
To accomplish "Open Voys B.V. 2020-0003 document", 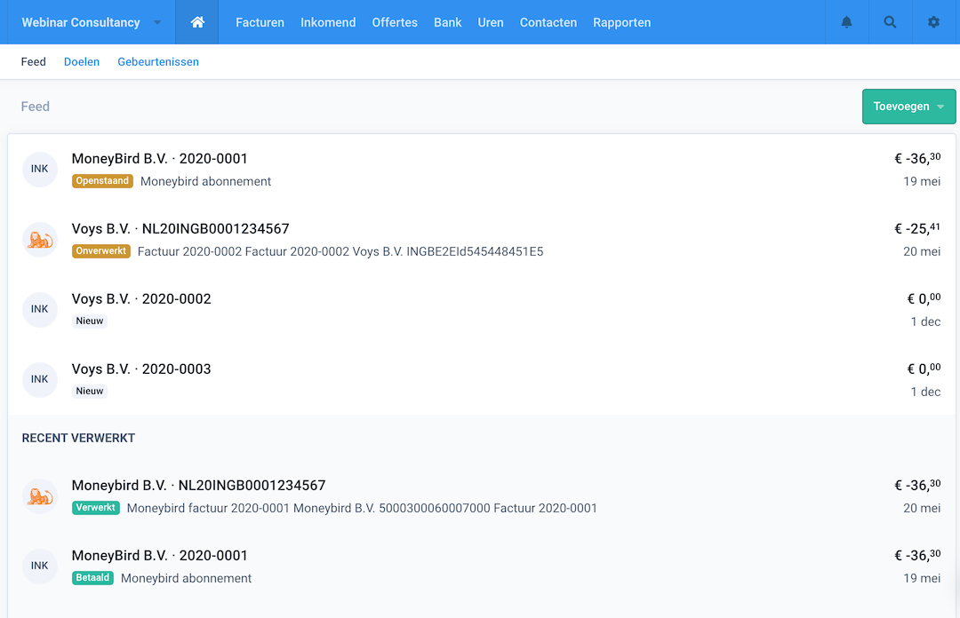I will pyautogui.click(x=481, y=379).
